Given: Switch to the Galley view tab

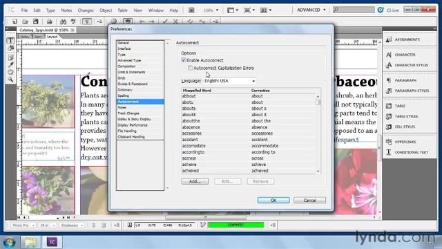Looking at the screenshot, I should (25, 37).
